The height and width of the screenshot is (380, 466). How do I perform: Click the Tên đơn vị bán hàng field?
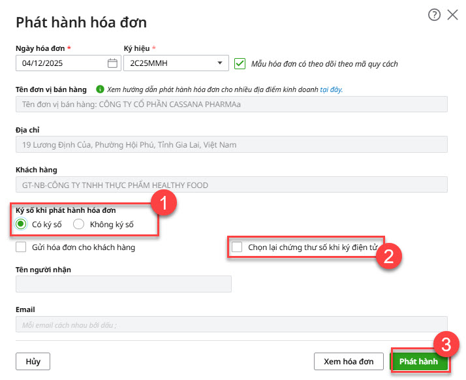tap(231, 104)
